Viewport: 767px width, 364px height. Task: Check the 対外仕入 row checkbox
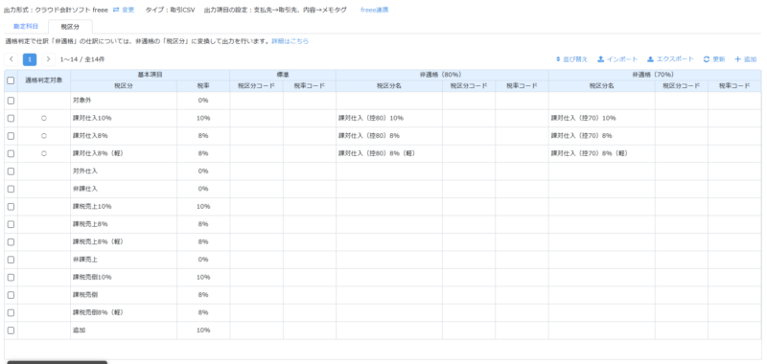point(11,171)
